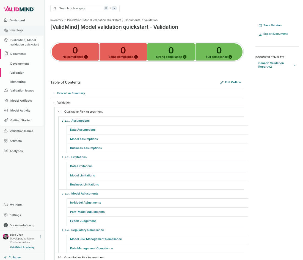Click the Model Artifacts icon
The image size is (303, 260).
coord(6,100)
